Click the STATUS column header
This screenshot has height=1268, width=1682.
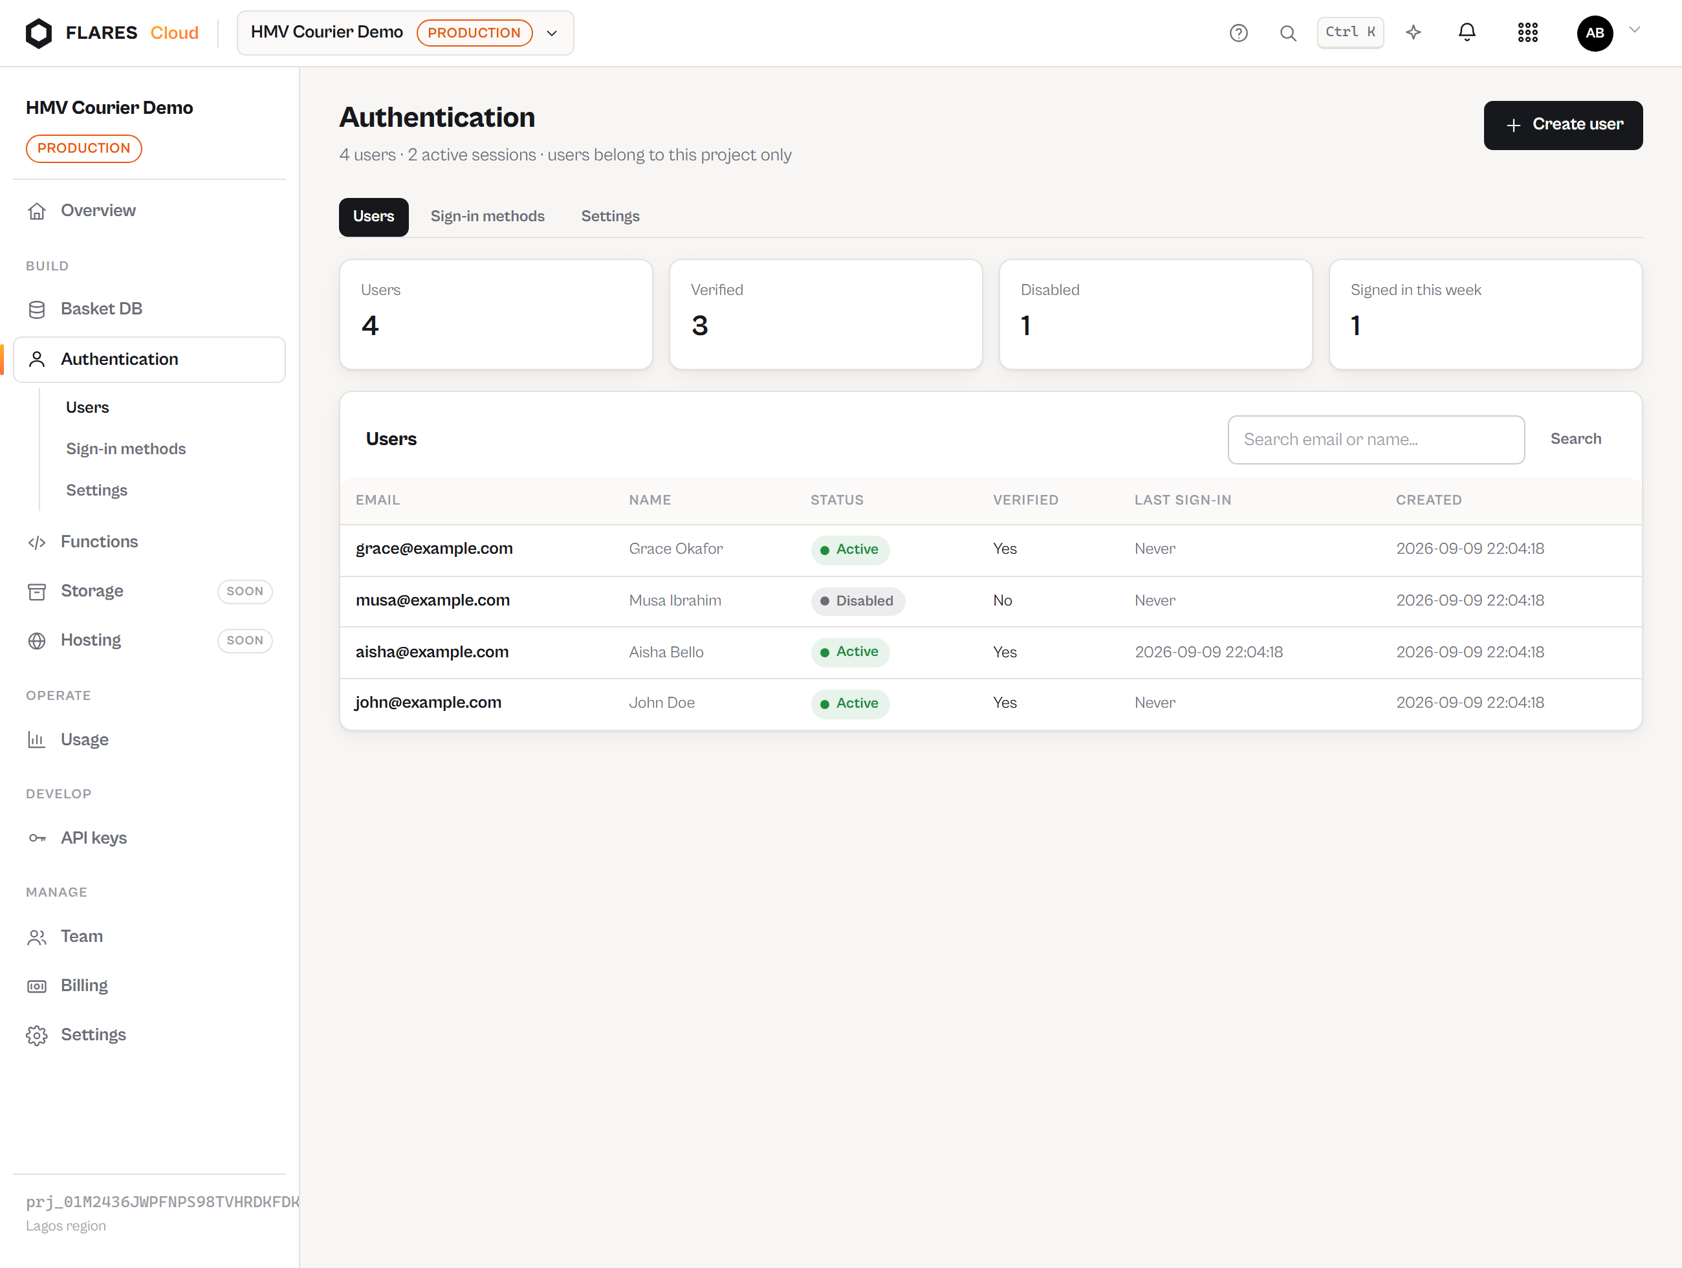[x=836, y=500]
